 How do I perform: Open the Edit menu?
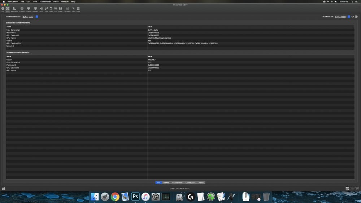pos(28,1)
